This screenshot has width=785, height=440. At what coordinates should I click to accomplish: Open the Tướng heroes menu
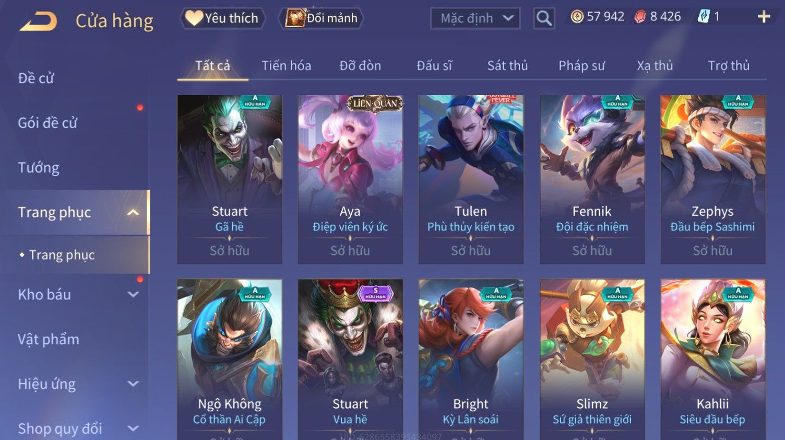(39, 167)
